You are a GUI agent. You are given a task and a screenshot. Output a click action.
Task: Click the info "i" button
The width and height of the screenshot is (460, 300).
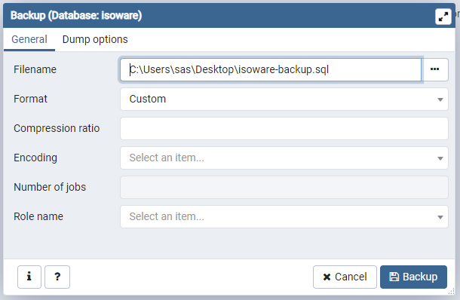(x=29, y=277)
